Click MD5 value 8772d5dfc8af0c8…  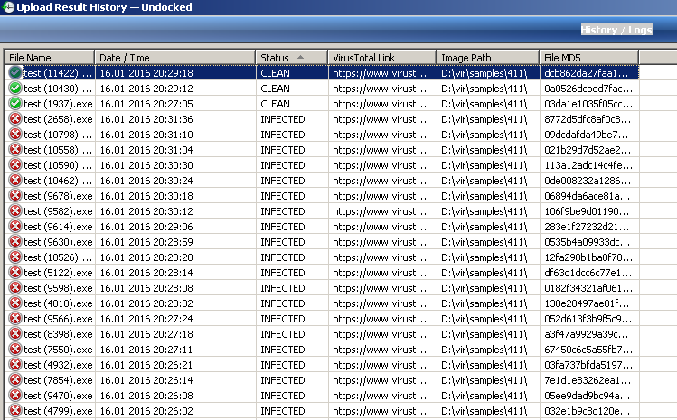(588, 119)
